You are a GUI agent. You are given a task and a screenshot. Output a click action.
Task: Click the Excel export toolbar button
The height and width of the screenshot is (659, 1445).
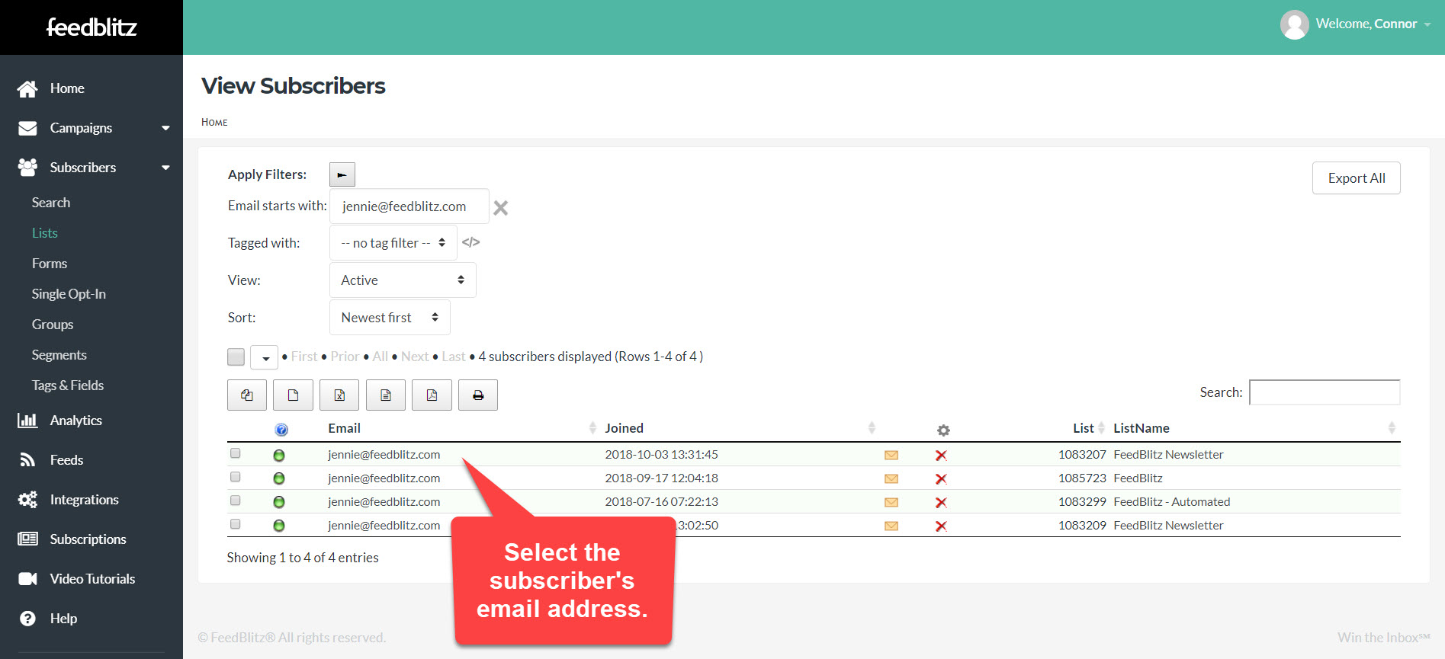click(x=339, y=395)
